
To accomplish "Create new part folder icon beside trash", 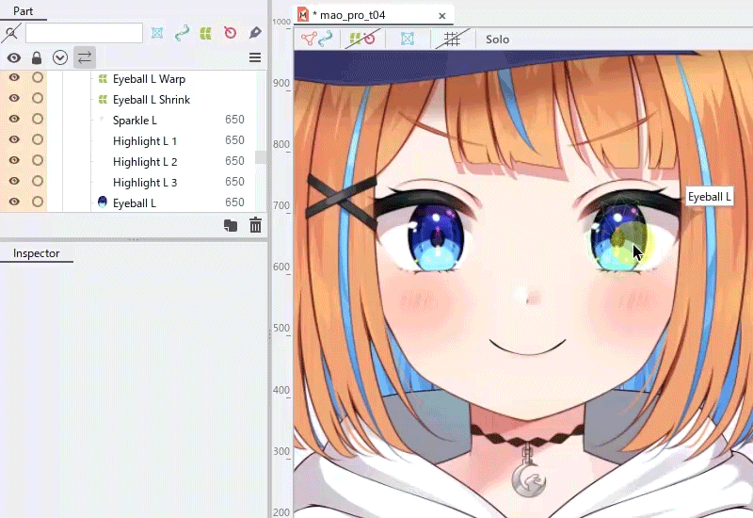I will [231, 225].
